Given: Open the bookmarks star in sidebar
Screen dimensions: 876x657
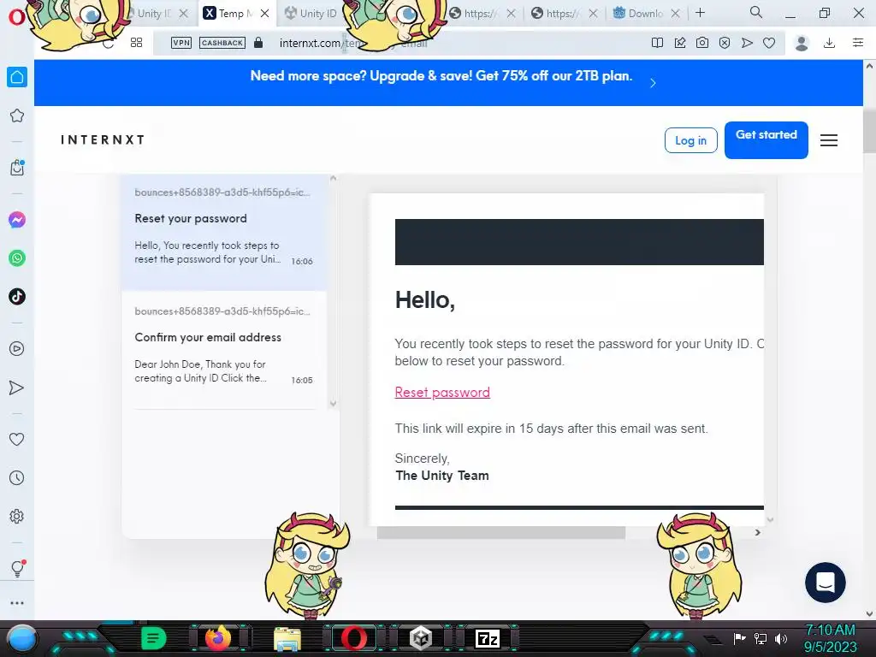Looking at the screenshot, I should point(17,115).
